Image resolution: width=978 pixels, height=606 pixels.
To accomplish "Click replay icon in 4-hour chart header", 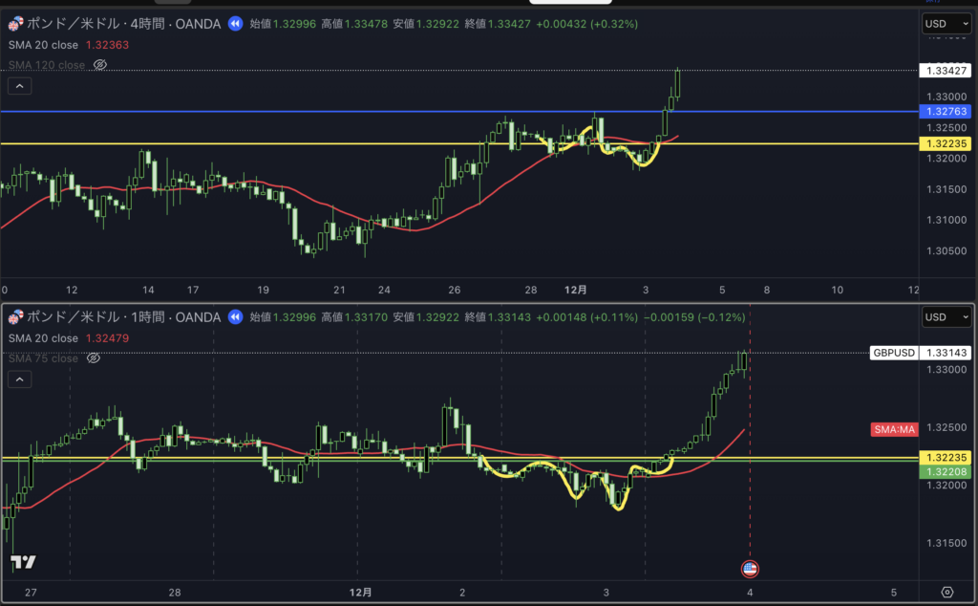I will coord(235,23).
